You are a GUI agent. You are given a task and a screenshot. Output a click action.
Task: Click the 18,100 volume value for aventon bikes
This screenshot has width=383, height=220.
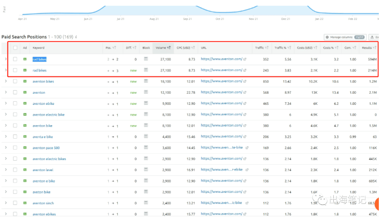click(x=166, y=81)
